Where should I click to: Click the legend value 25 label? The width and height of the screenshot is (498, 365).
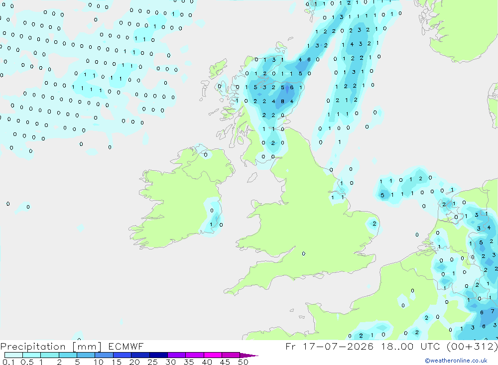point(152,362)
